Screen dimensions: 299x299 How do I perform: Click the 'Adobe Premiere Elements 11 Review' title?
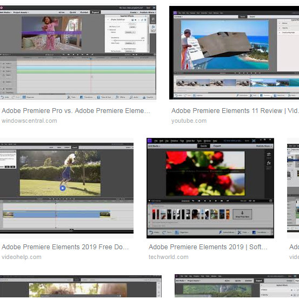[235, 111]
